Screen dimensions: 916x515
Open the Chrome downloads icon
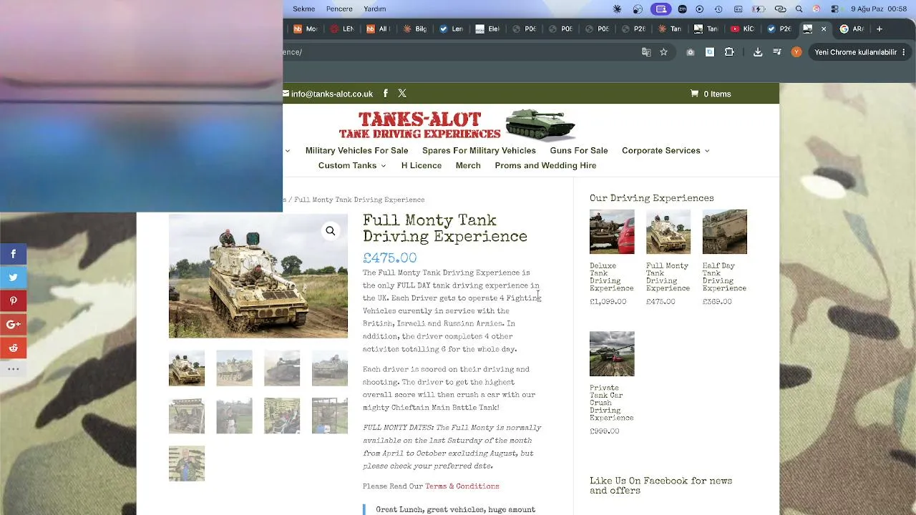(x=758, y=52)
